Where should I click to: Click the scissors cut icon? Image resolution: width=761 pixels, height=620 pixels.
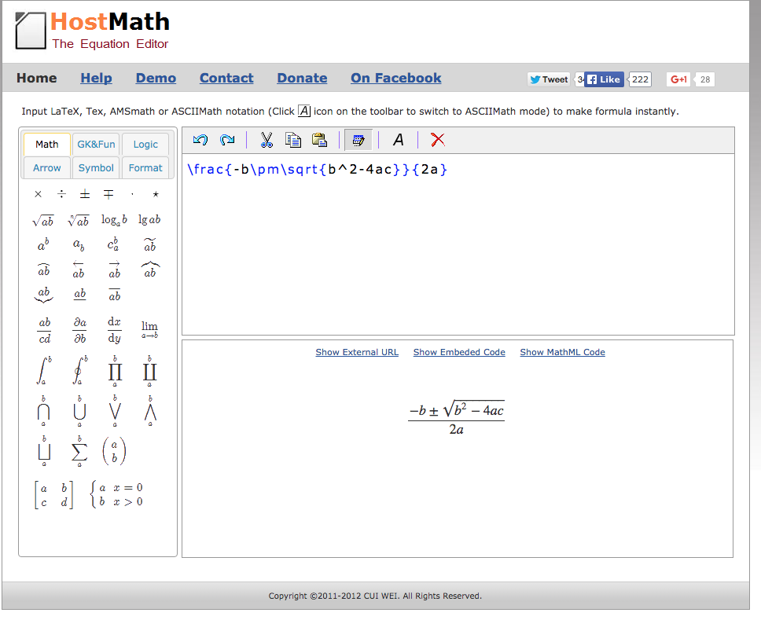tap(267, 140)
